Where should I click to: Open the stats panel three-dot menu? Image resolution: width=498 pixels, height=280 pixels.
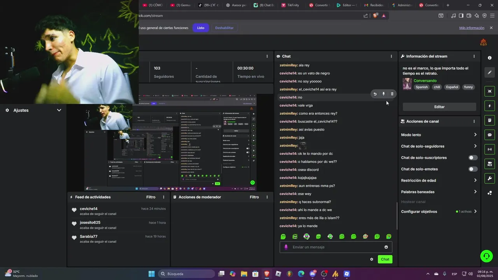(x=267, y=56)
